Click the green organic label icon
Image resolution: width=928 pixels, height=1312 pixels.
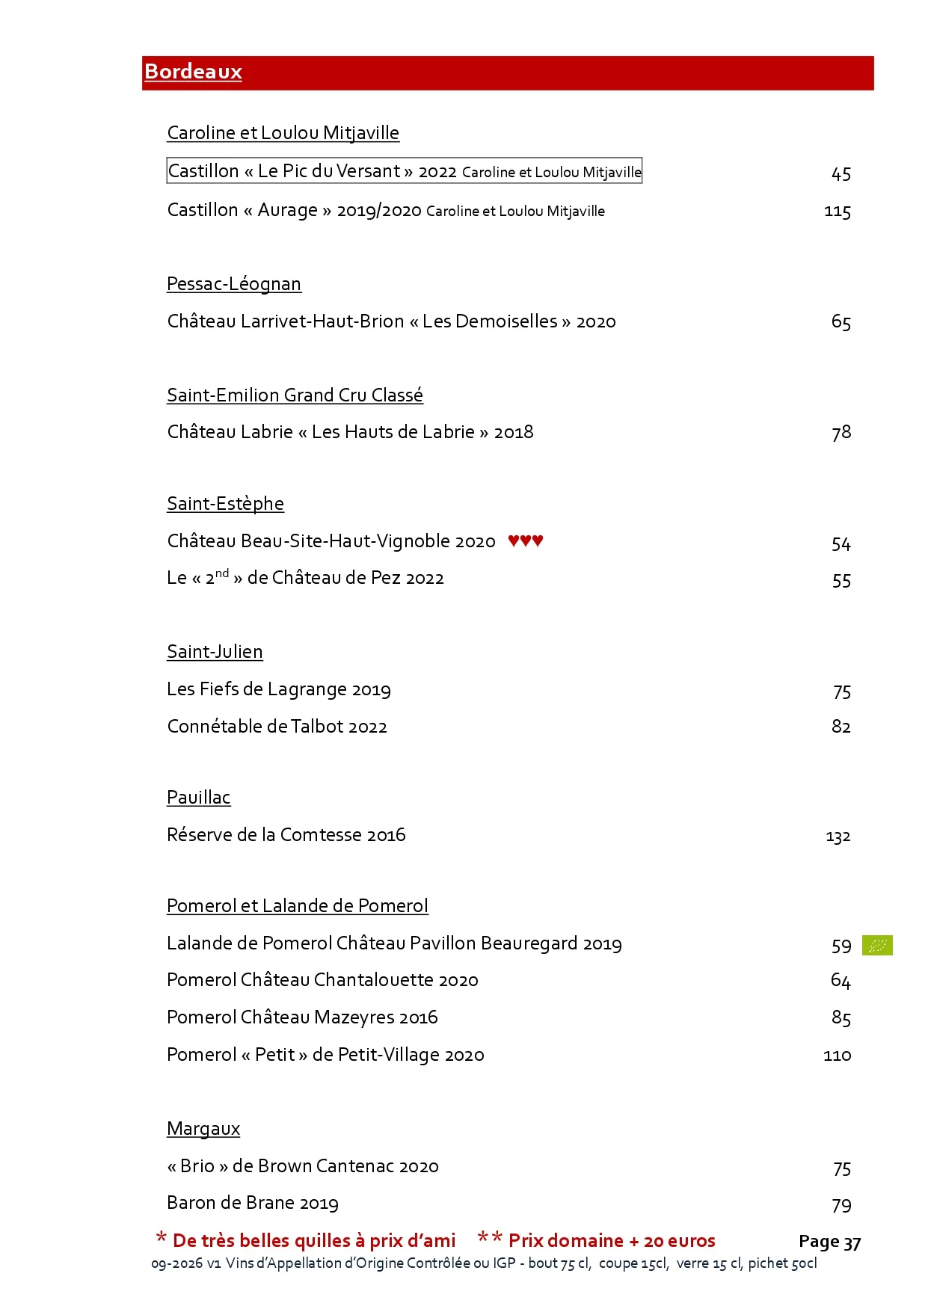pyautogui.click(x=877, y=945)
